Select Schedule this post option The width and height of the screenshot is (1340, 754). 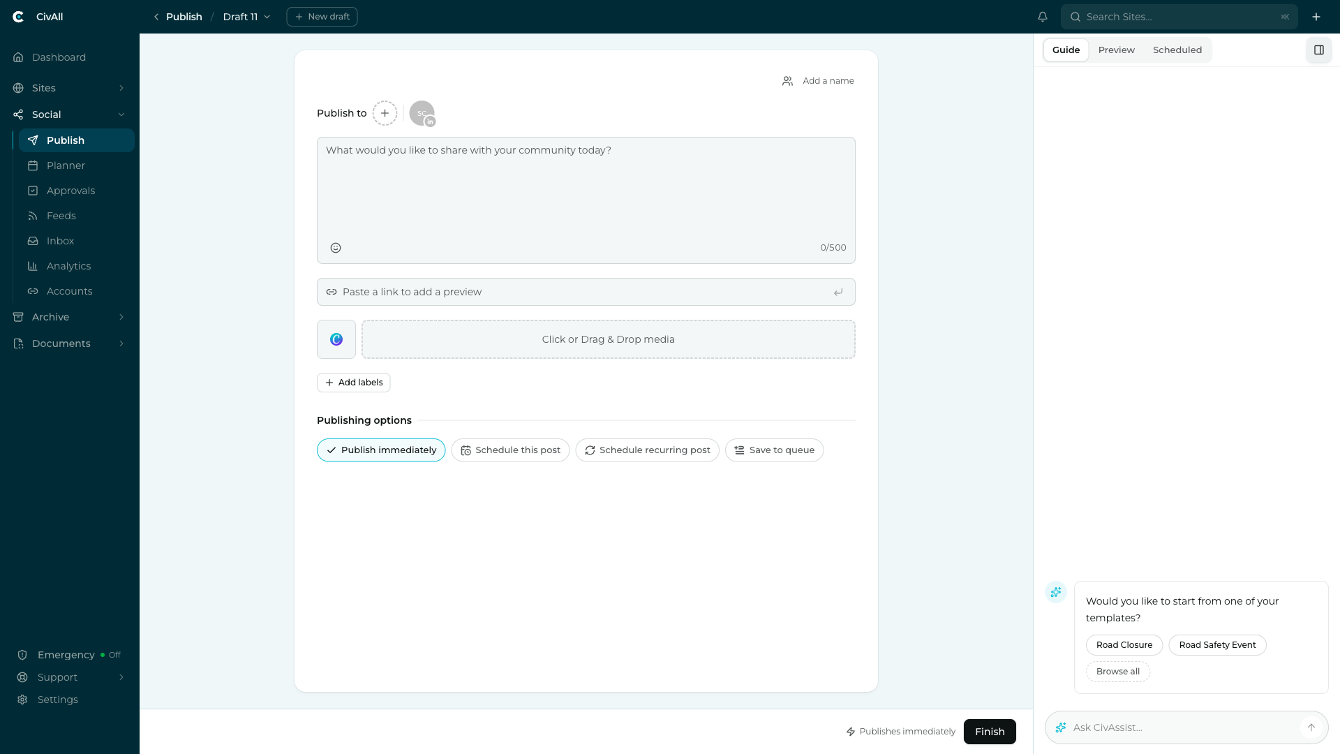[510, 450]
